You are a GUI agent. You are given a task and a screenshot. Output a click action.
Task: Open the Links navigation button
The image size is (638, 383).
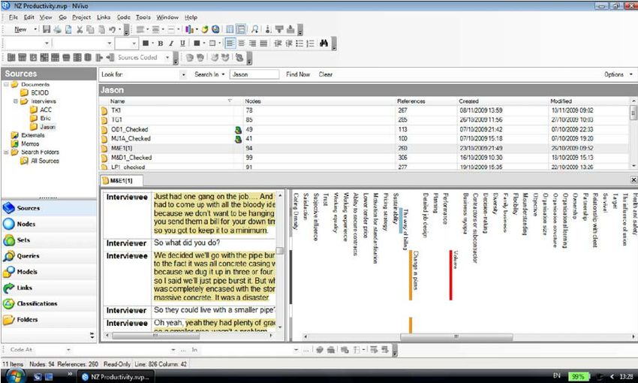[x=49, y=288]
